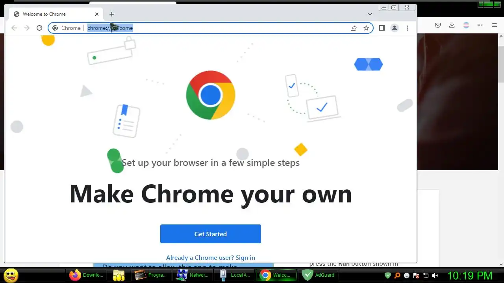Open the folder taskbar icon
504x283 pixels.
click(x=119, y=275)
